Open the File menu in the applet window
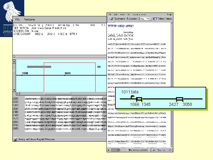Viewport: 213px width, 160px height. [18, 20]
